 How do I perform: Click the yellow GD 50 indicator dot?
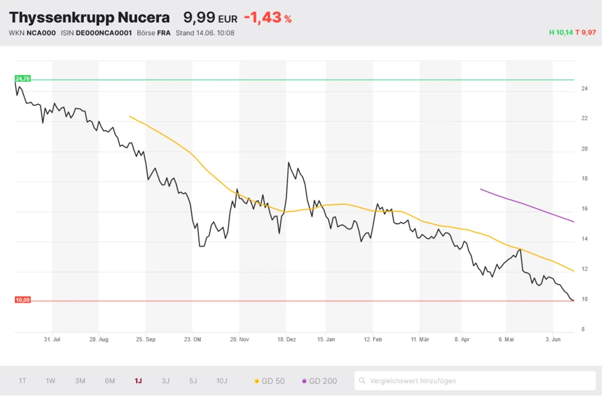[258, 380]
